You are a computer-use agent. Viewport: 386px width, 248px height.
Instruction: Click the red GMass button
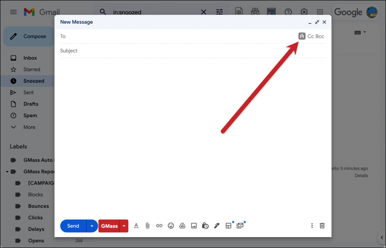tap(109, 226)
